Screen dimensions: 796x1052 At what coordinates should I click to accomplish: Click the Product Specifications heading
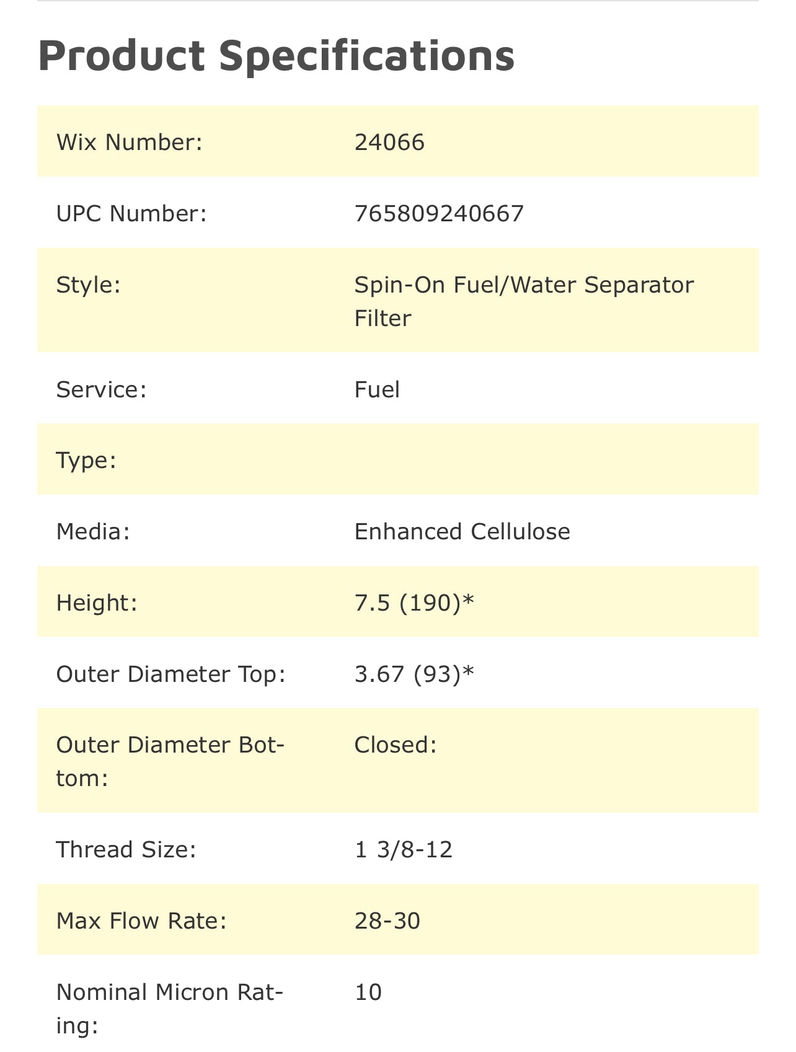[276, 56]
